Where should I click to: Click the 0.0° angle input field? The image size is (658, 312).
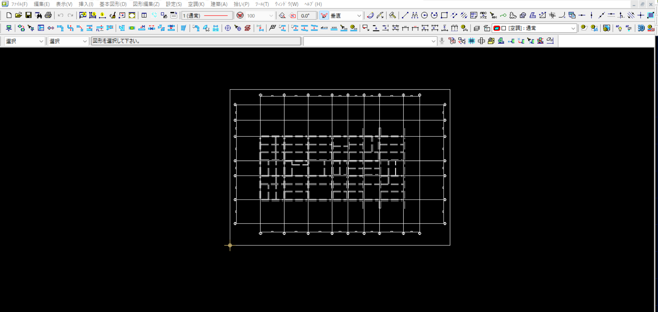306,15
